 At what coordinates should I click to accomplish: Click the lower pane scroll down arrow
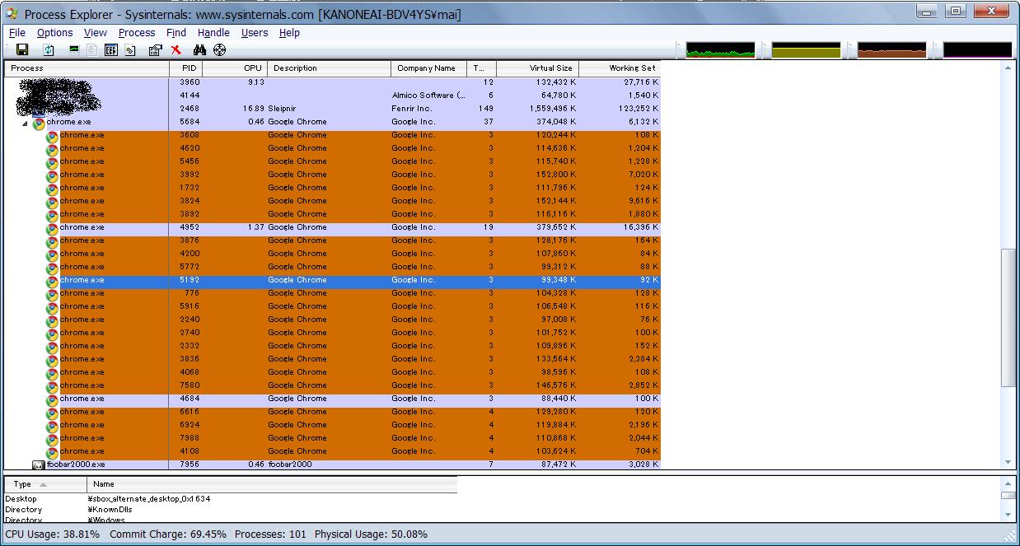tap(1008, 515)
